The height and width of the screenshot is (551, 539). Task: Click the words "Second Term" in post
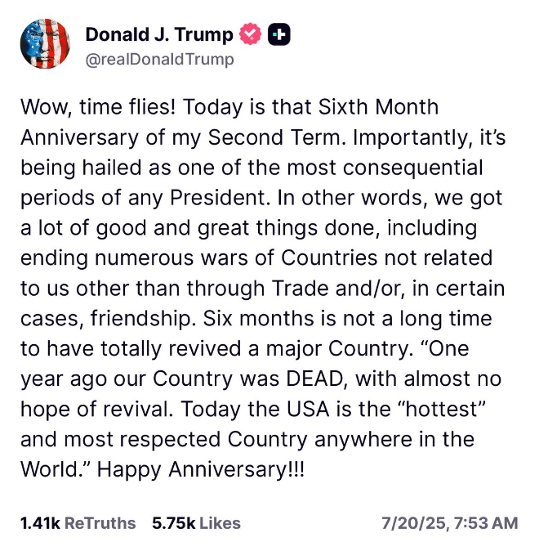[x=274, y=137]
